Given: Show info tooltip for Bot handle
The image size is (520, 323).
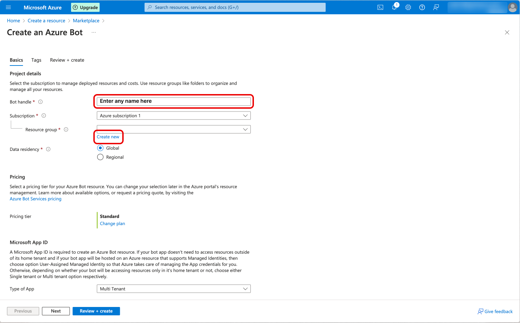Looking at the screenshot, I should click(40, 102).
